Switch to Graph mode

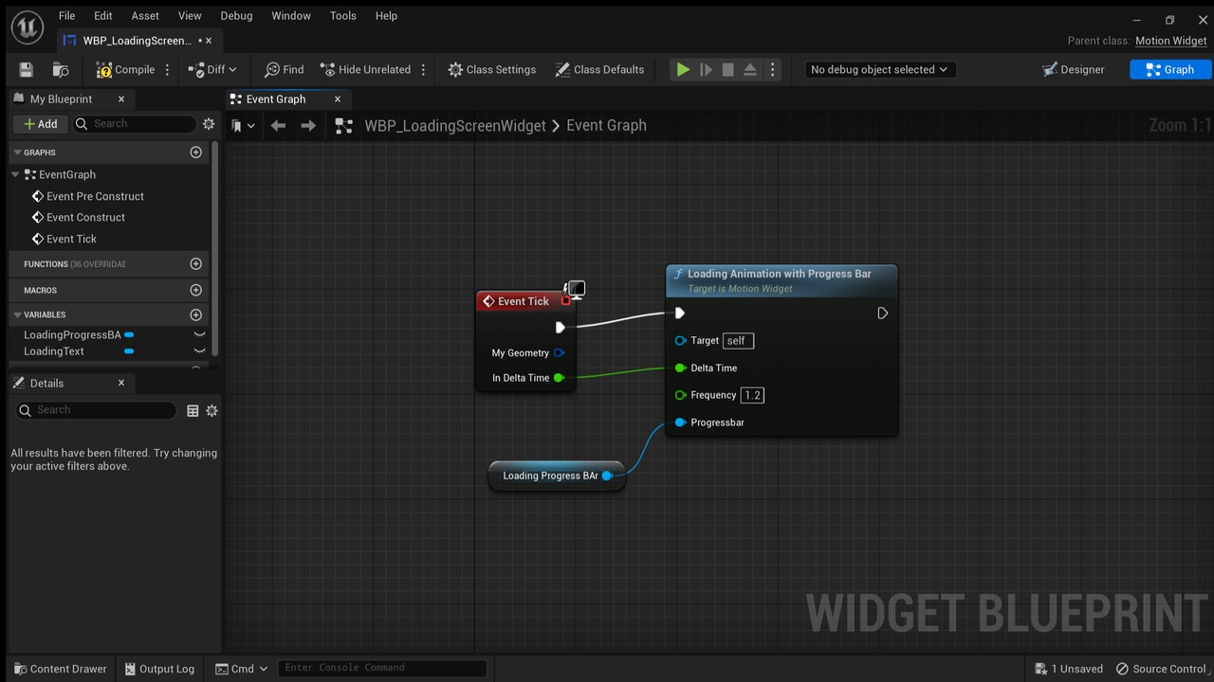pyautogui.click(x=1170, y=69)
